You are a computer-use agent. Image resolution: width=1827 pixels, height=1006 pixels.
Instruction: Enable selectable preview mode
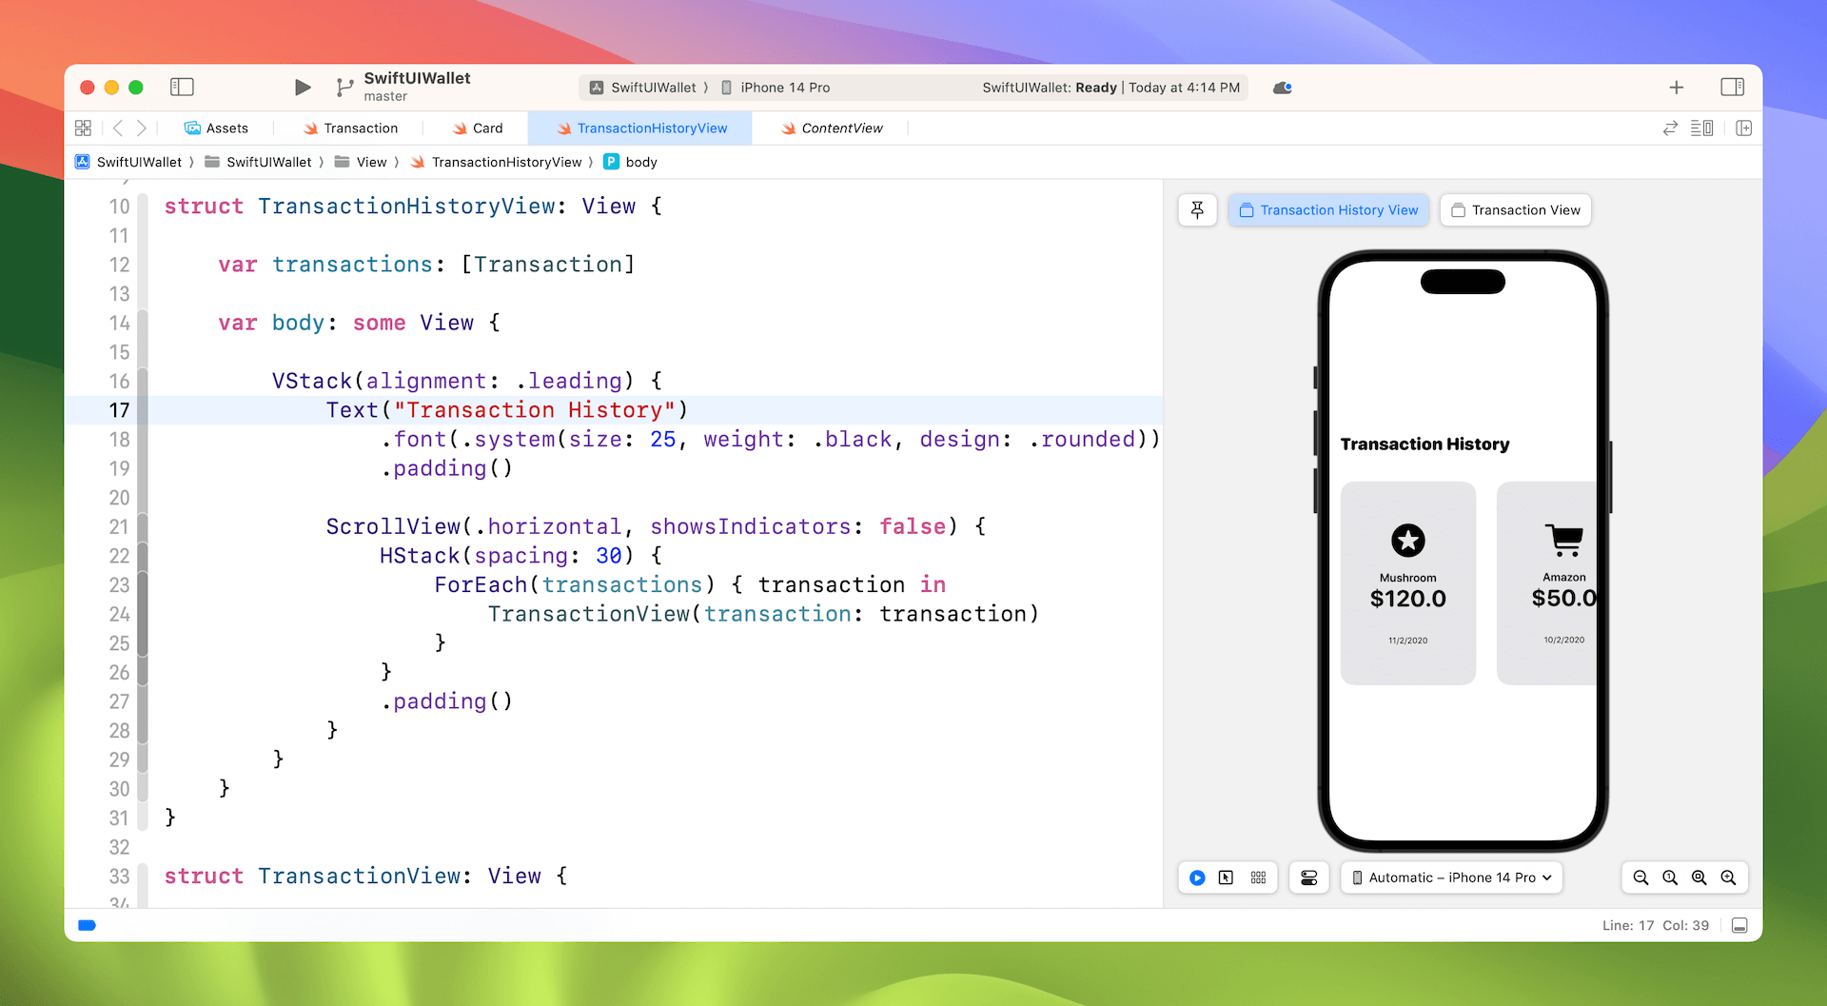point(1227,878)
